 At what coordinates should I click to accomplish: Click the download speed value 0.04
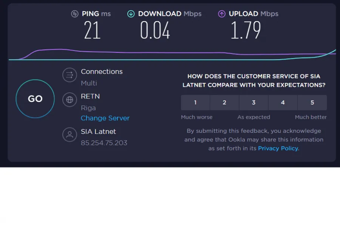[155, 30]
